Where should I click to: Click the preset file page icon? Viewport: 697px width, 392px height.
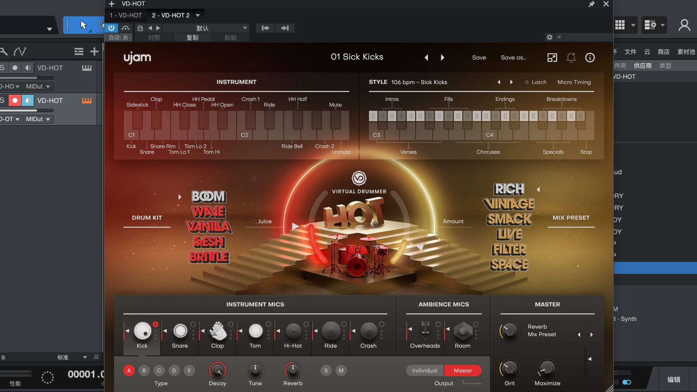coord(140,28)
